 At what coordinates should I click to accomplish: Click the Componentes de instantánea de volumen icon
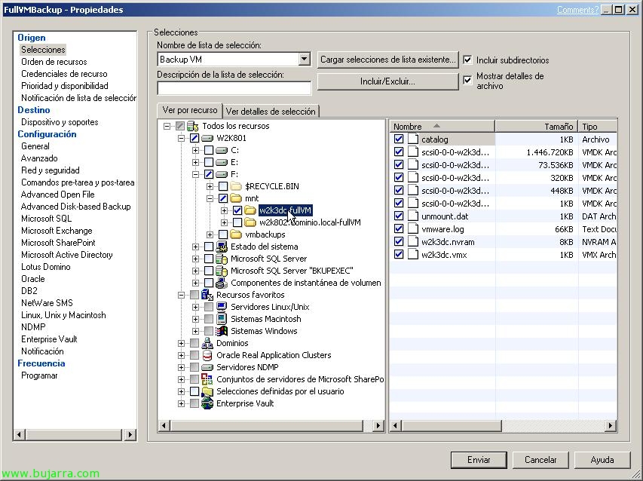(222, 283)
